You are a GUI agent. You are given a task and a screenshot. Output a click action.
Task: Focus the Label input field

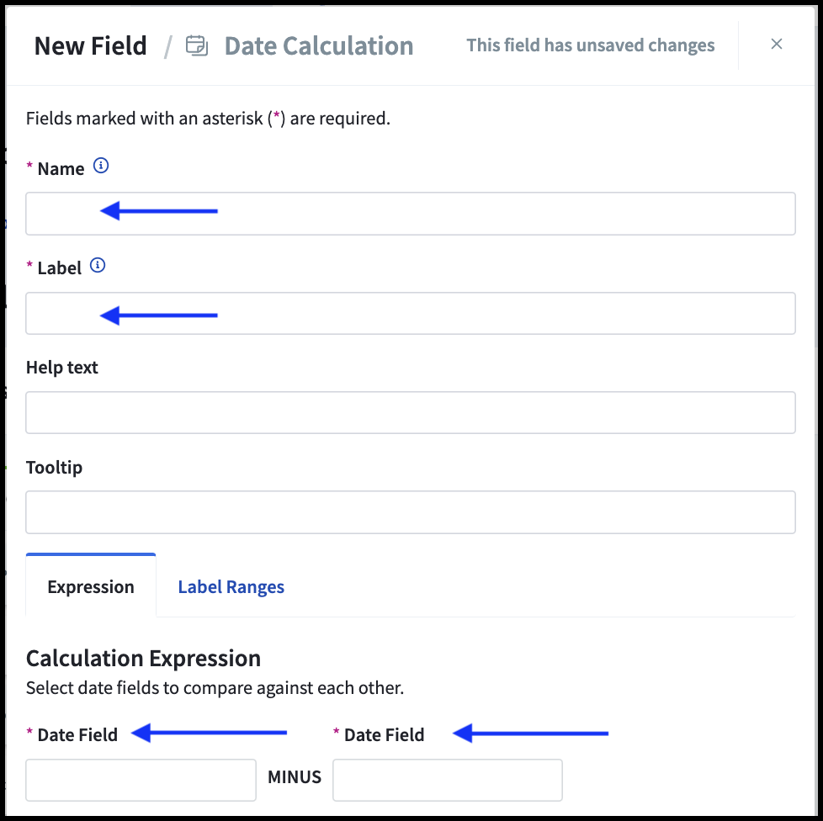(x=411, y=313)
